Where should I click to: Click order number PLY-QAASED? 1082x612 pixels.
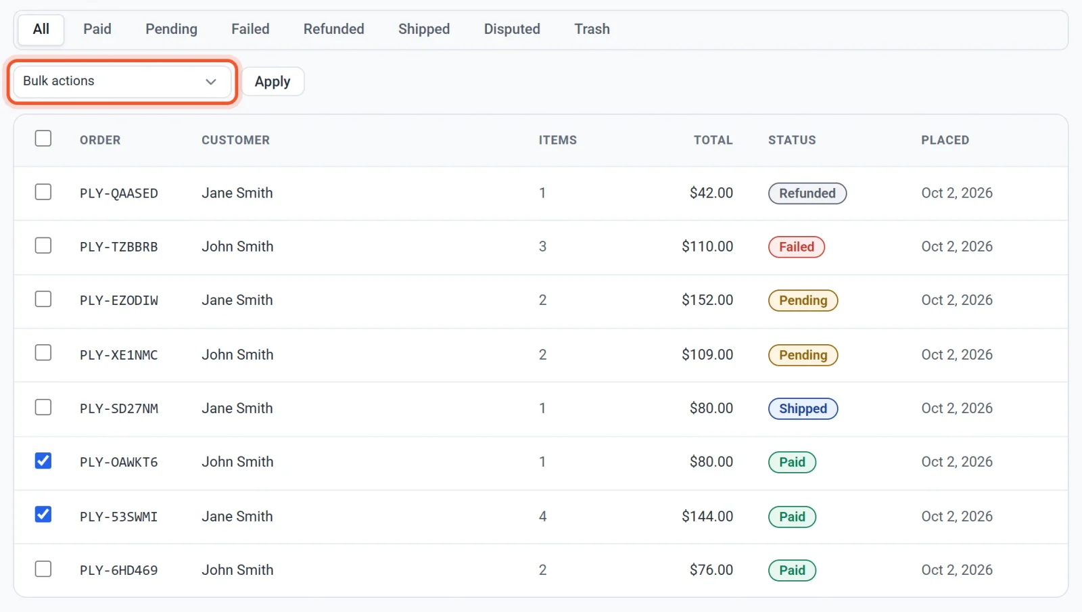(x=119, y=193)
